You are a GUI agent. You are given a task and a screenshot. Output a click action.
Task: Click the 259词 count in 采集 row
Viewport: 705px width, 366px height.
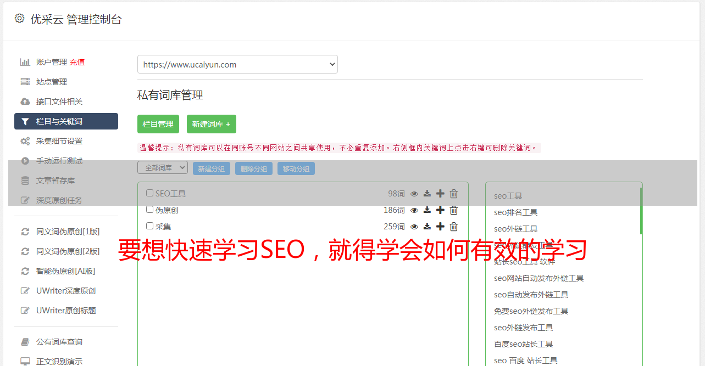394,227
